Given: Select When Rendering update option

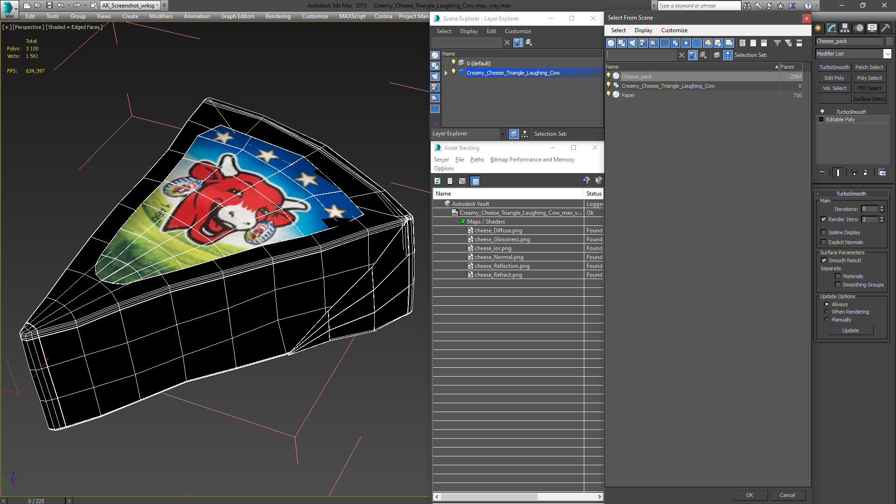Looking at the screenshot, I should pyautogui.click(x=827, y=312).
